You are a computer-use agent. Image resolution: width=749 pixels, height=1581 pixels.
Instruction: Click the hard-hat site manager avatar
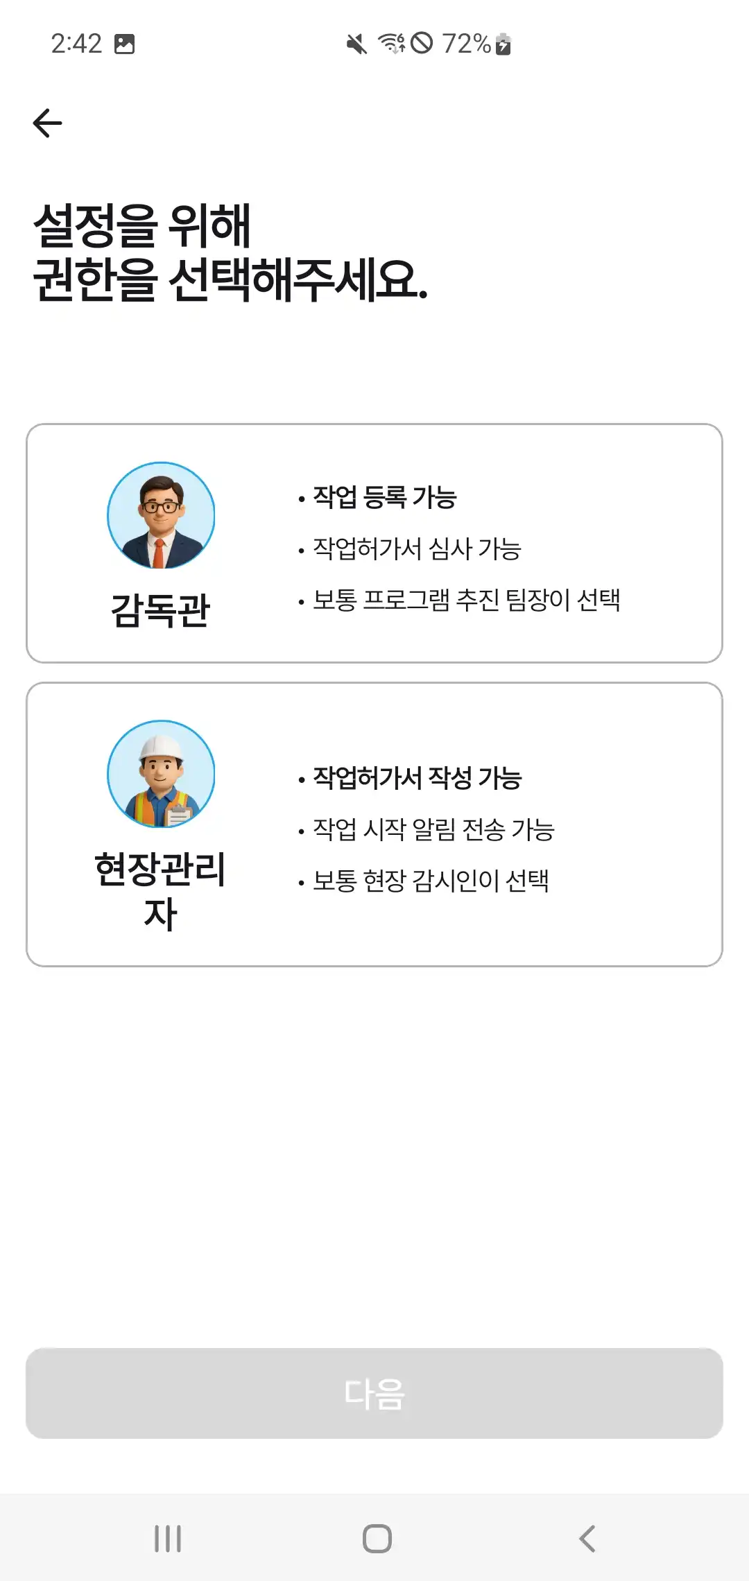pyautogui.click(x=161, y=774)
